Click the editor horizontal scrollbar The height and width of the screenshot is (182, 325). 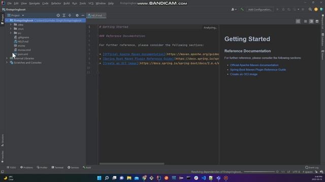[x=132, y=164]
